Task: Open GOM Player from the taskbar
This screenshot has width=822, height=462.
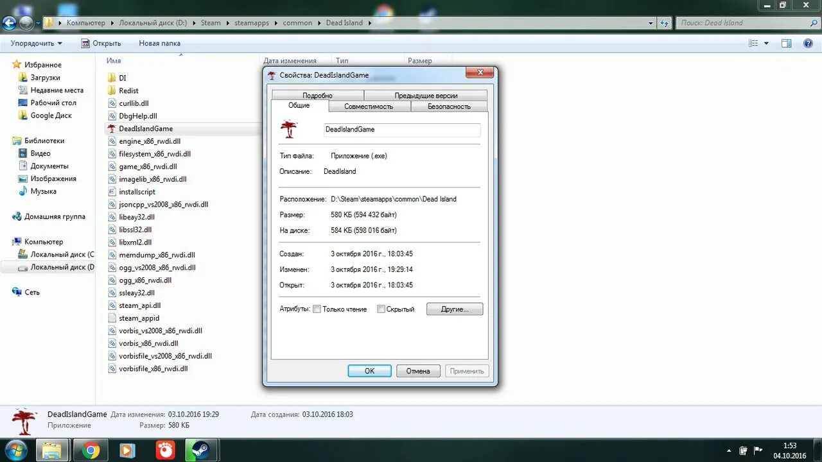Action: 164,450
